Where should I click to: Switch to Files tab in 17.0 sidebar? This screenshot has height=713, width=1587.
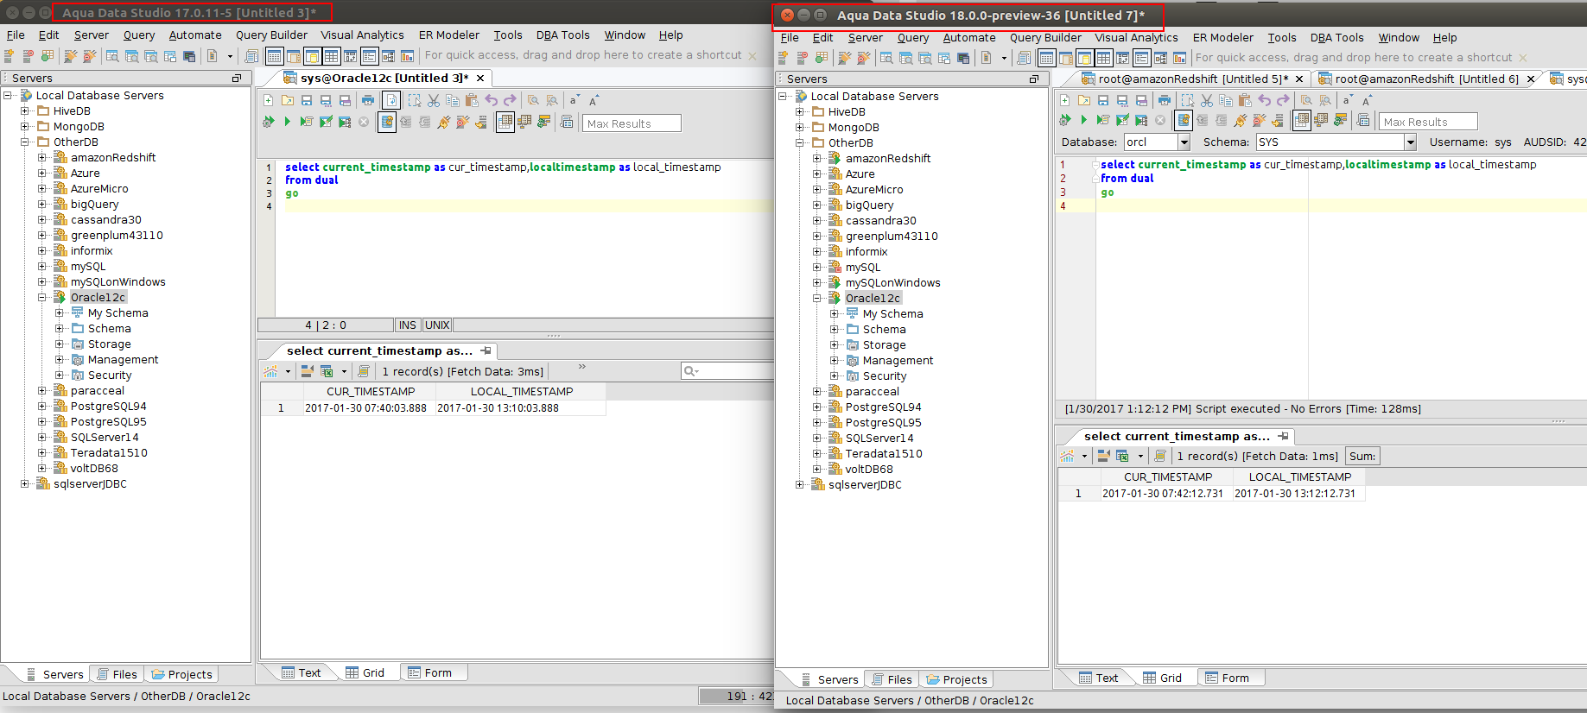pos(117,674)
